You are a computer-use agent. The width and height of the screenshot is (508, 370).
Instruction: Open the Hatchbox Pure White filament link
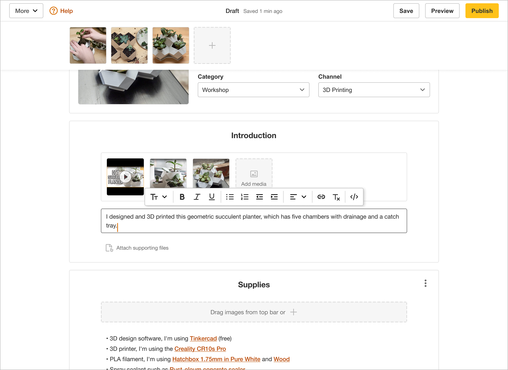(x=216, y=359)
